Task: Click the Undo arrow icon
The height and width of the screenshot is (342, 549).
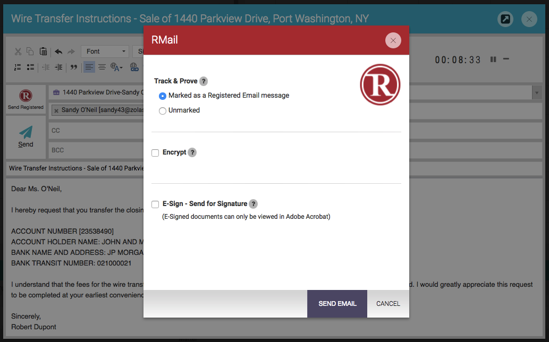Action: [x=58, y=52]
